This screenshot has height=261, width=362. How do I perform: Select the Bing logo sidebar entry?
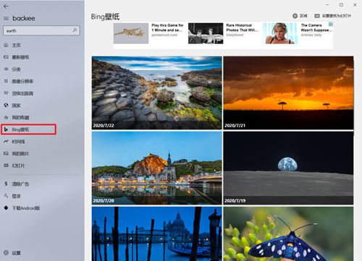[x=29, y=129]
